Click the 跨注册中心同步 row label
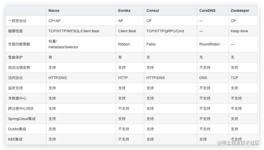Screen dimensions: 264x150 (21, 108)
